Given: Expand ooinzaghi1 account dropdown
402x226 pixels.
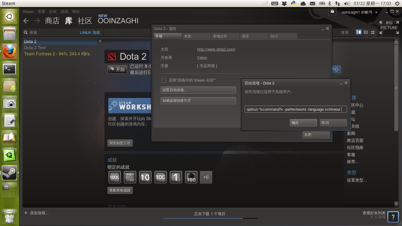Looking at the screenshot, I should [x=359, y=12].
